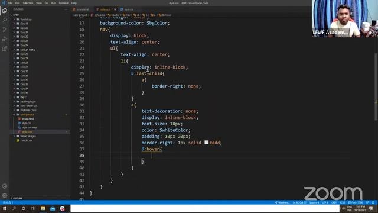Viewport: 378px width, 213px height.
Task: Click the presenter webcam thumbnail
Action: pos(345,18)
